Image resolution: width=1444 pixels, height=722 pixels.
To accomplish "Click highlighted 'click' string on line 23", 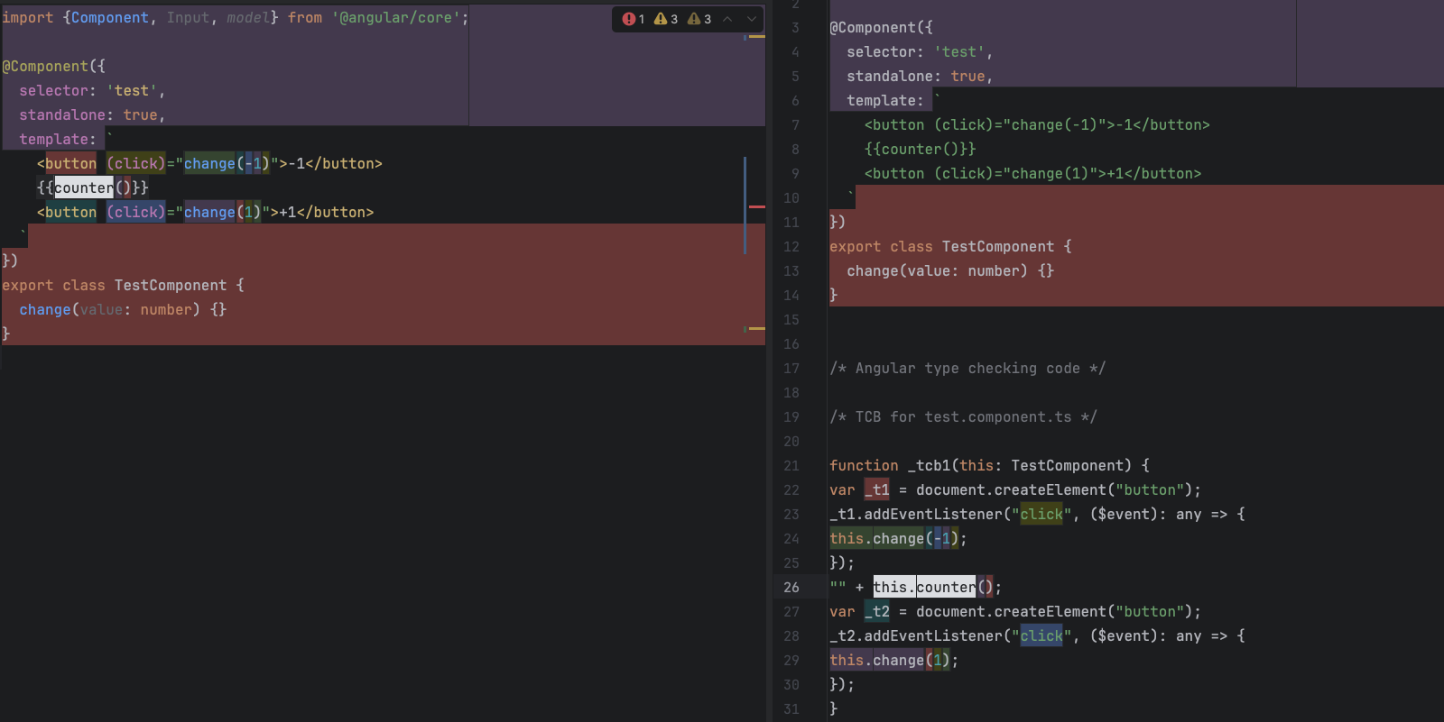I will (x=1041, y=514).
